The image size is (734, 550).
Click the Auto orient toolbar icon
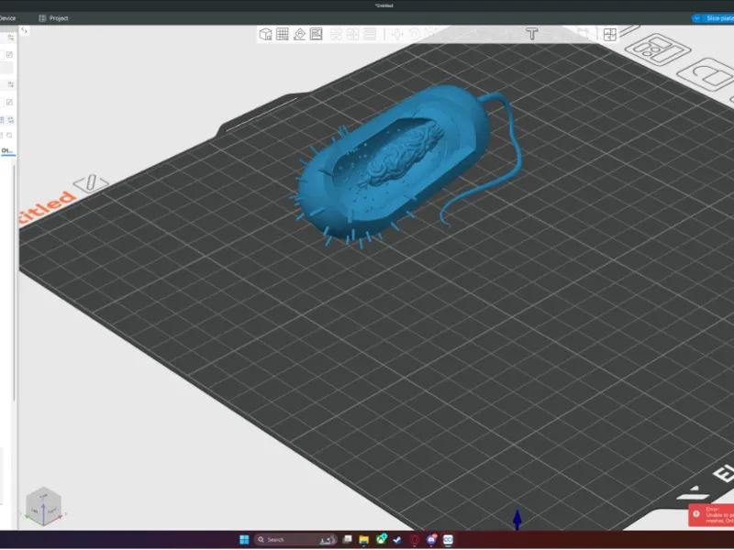click(299, 34)
